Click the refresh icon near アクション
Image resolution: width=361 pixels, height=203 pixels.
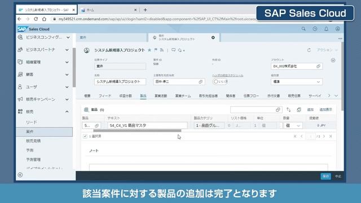point(309,50)
